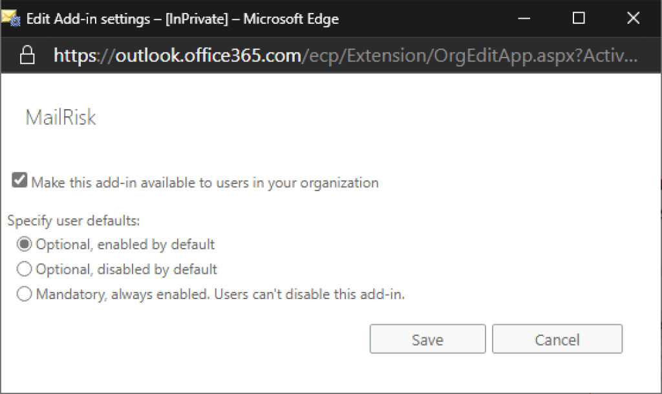Click the 'Optional, enabled by default' label text
Image resolution: width=662 pixels, height=394 pixels.
[125, 245]
